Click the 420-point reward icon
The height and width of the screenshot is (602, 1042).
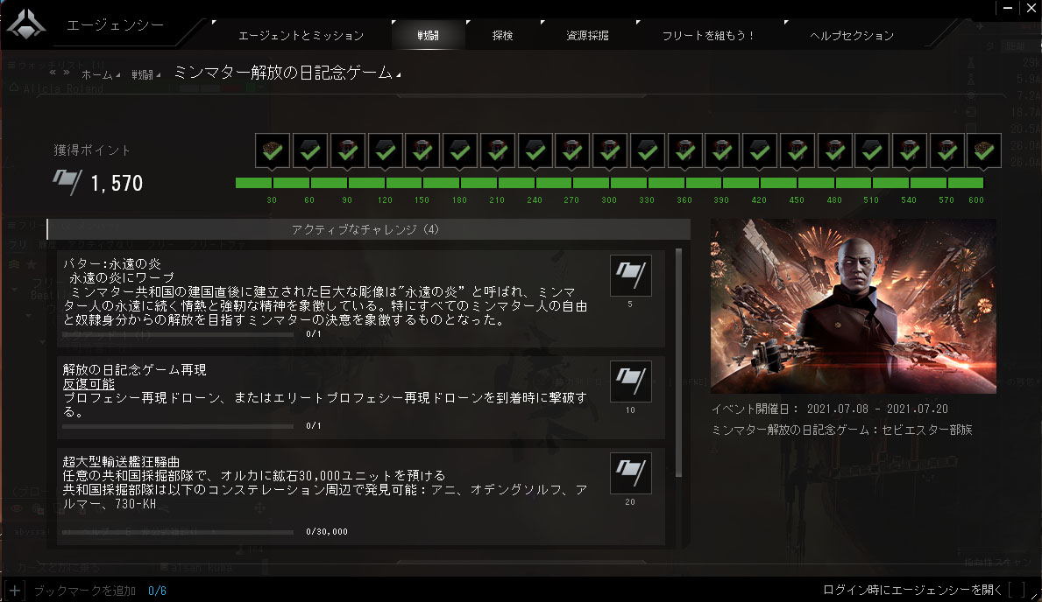point(760,150)
